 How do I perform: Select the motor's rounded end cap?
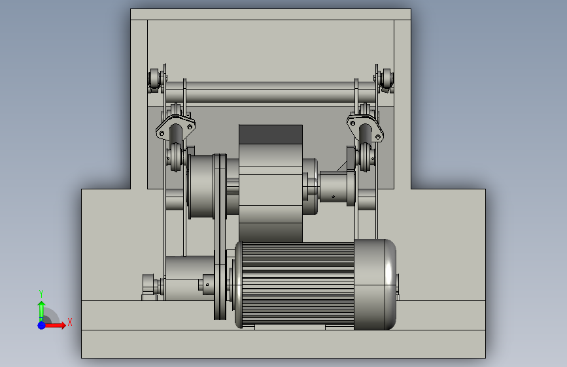[375, 284]
